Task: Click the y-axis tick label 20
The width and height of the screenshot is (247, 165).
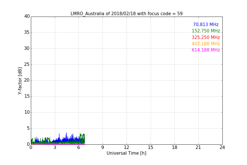Action: pyautogui.click(x=27, y=80)
